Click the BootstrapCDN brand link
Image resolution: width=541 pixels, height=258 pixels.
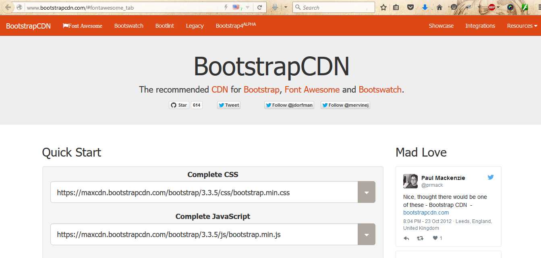(x=28, y=26)
